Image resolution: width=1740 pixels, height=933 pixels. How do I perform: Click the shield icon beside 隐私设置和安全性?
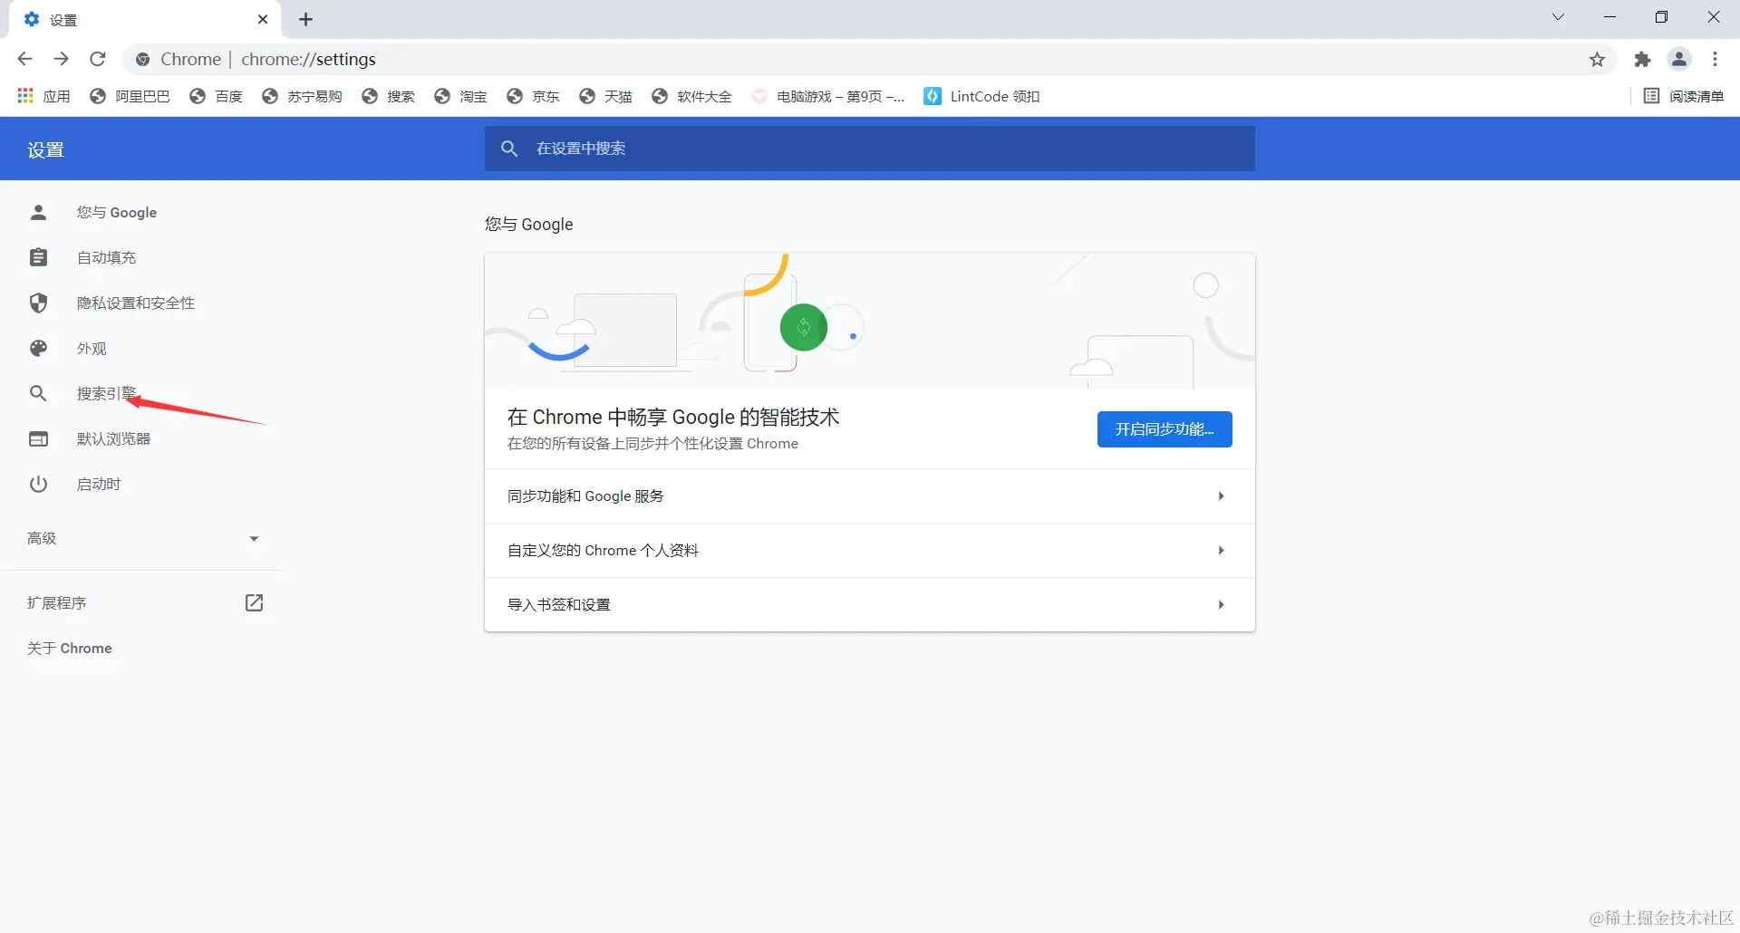(38, 303)
